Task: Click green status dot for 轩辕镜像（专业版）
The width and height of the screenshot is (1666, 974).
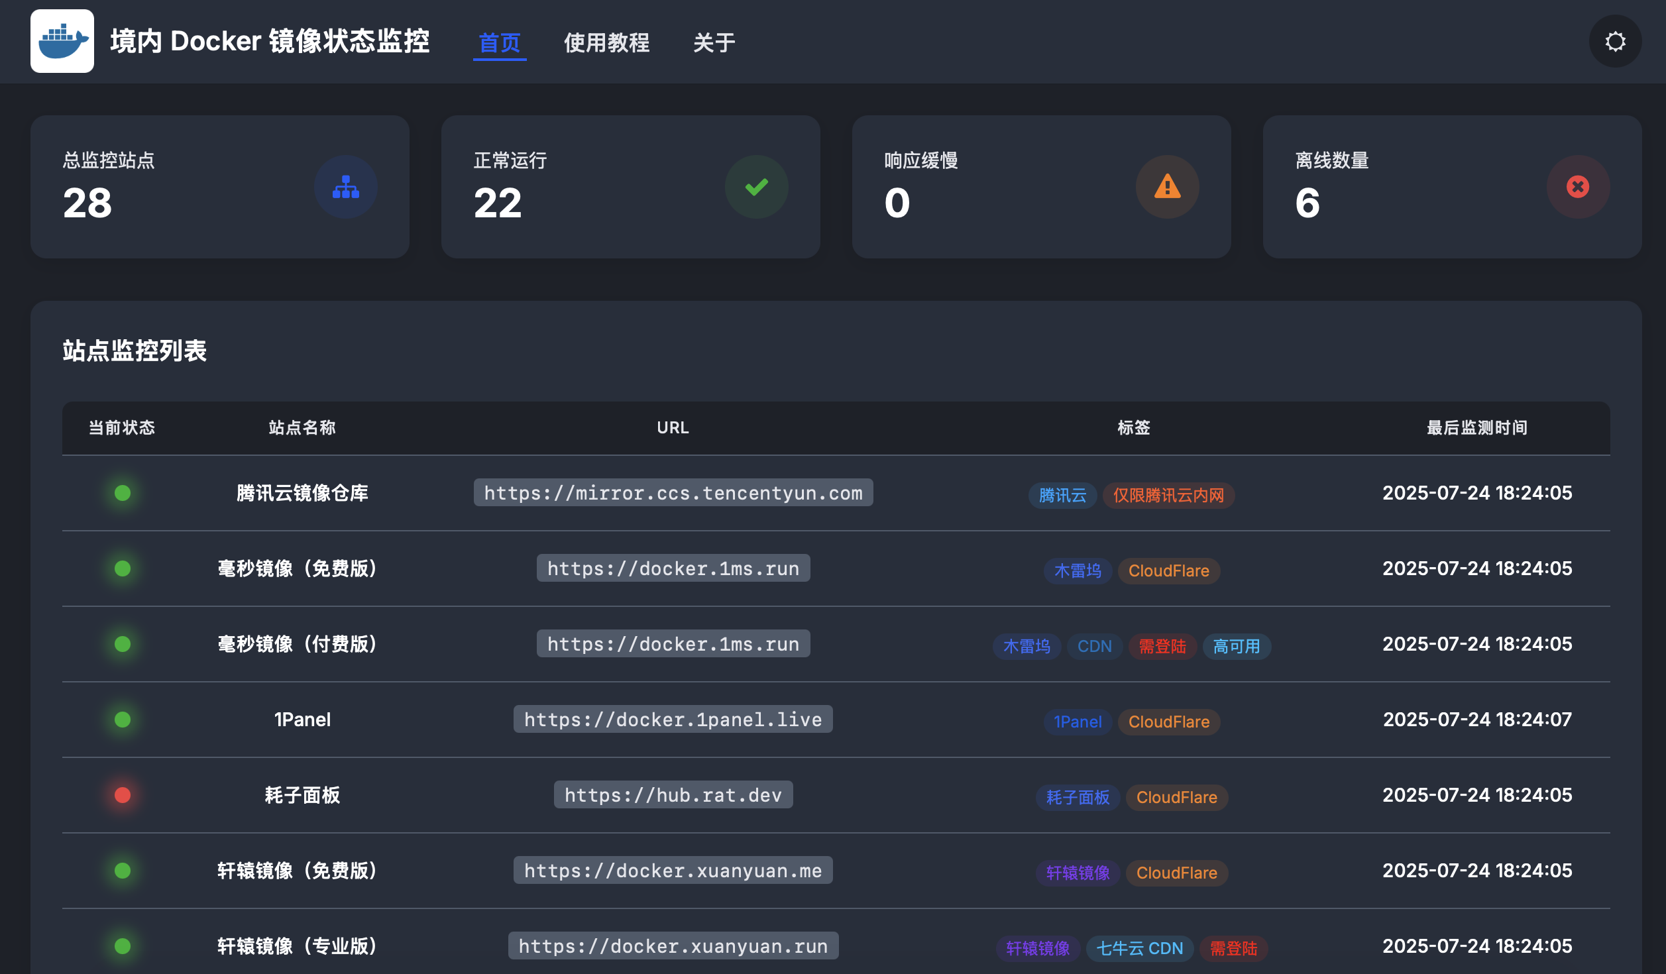Action: click(x=123, y=946)
